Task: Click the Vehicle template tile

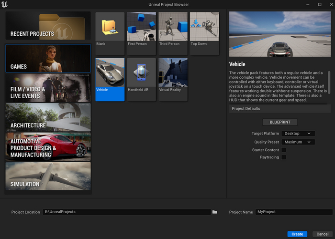Action: (x=110, y=76)
